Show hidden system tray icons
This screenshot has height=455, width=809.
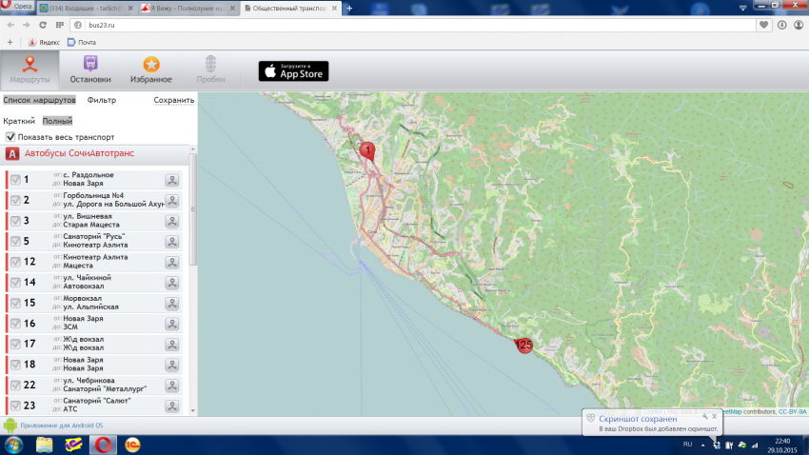pyautogui.click(x=703, y=445)
